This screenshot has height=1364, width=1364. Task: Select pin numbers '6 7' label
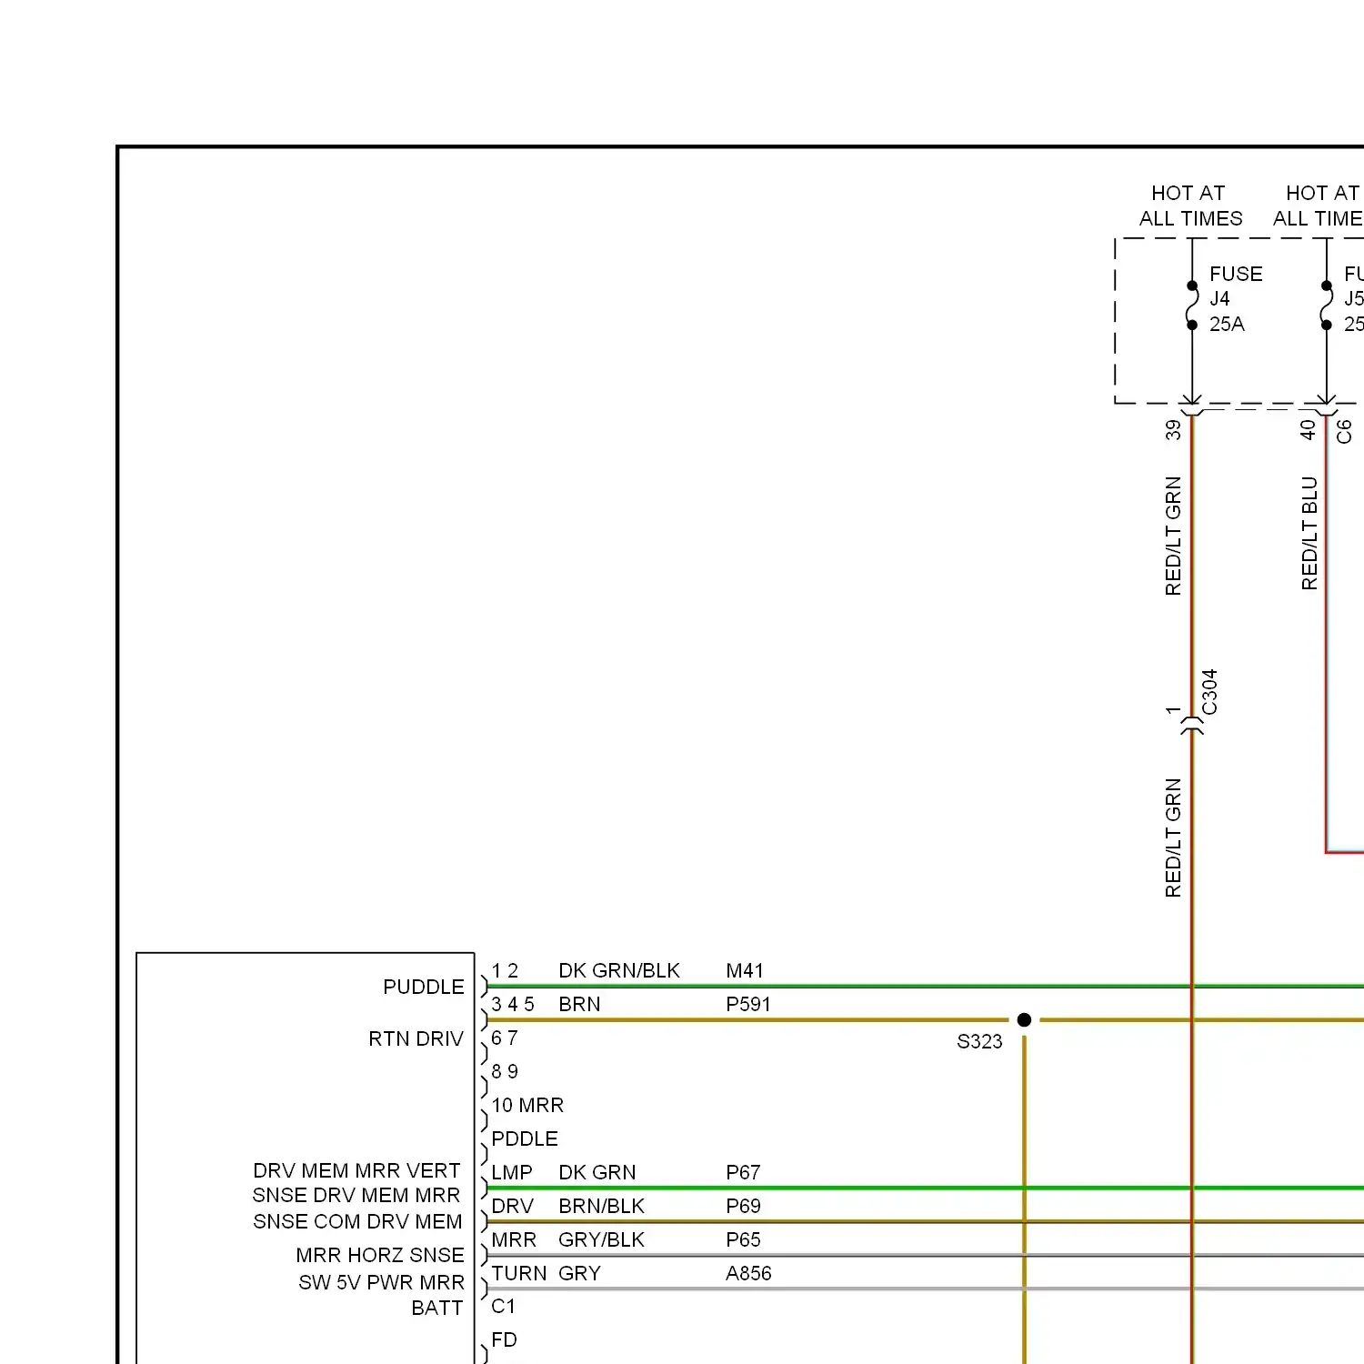(505, 1038)
